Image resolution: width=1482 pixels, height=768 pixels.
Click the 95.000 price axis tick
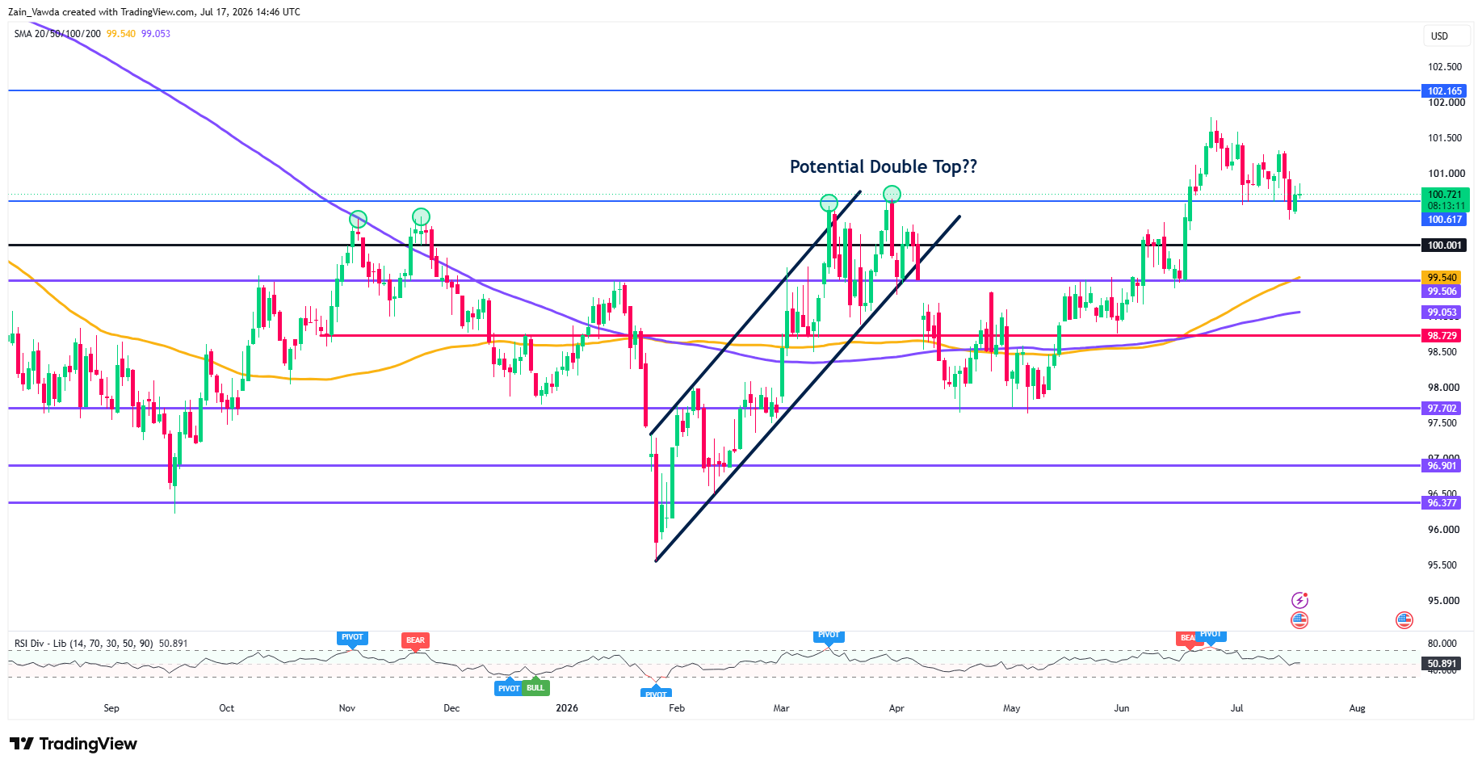tap(1443, 601)
